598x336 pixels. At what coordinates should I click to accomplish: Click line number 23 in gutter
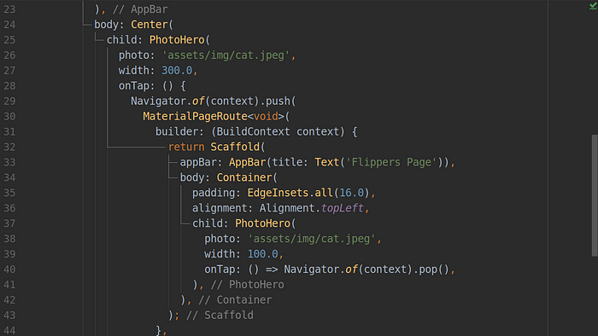(9, 9)
